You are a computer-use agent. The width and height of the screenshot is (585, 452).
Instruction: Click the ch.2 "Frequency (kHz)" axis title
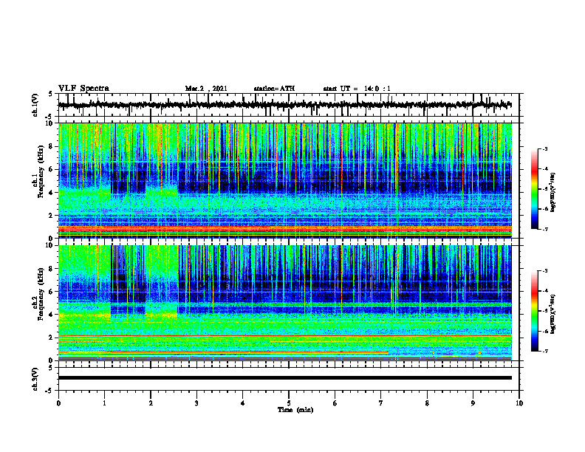coord(41,294)
